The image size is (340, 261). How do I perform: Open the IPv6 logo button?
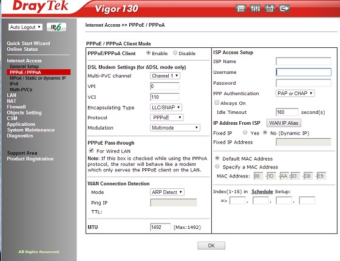56,27
